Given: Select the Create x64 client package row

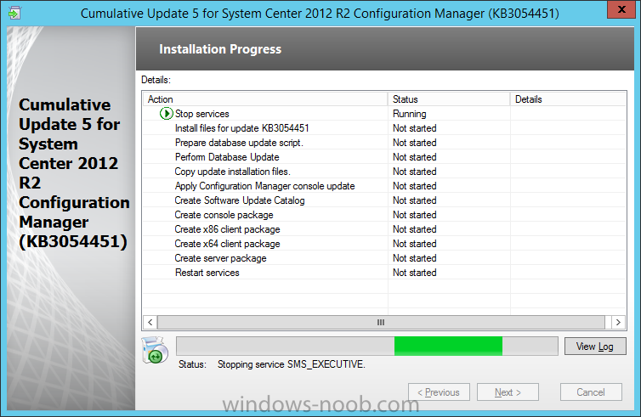Looking at the screenshot, I should (384, 244).
